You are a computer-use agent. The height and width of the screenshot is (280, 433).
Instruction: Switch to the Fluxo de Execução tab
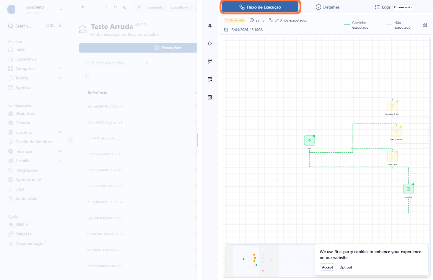(260, 7)
